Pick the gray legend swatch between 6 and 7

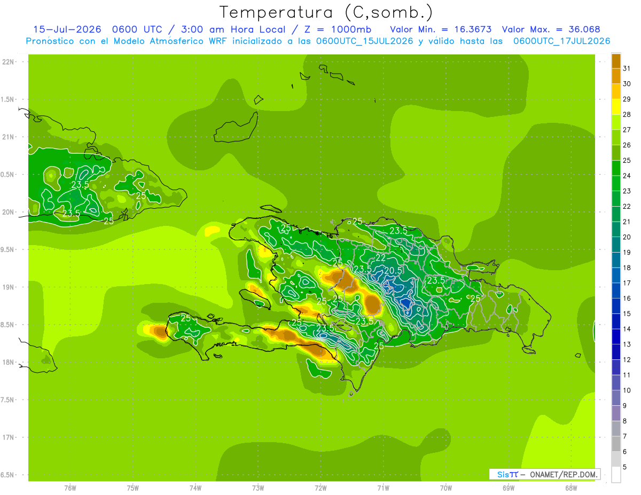click(x=616, y=444)
